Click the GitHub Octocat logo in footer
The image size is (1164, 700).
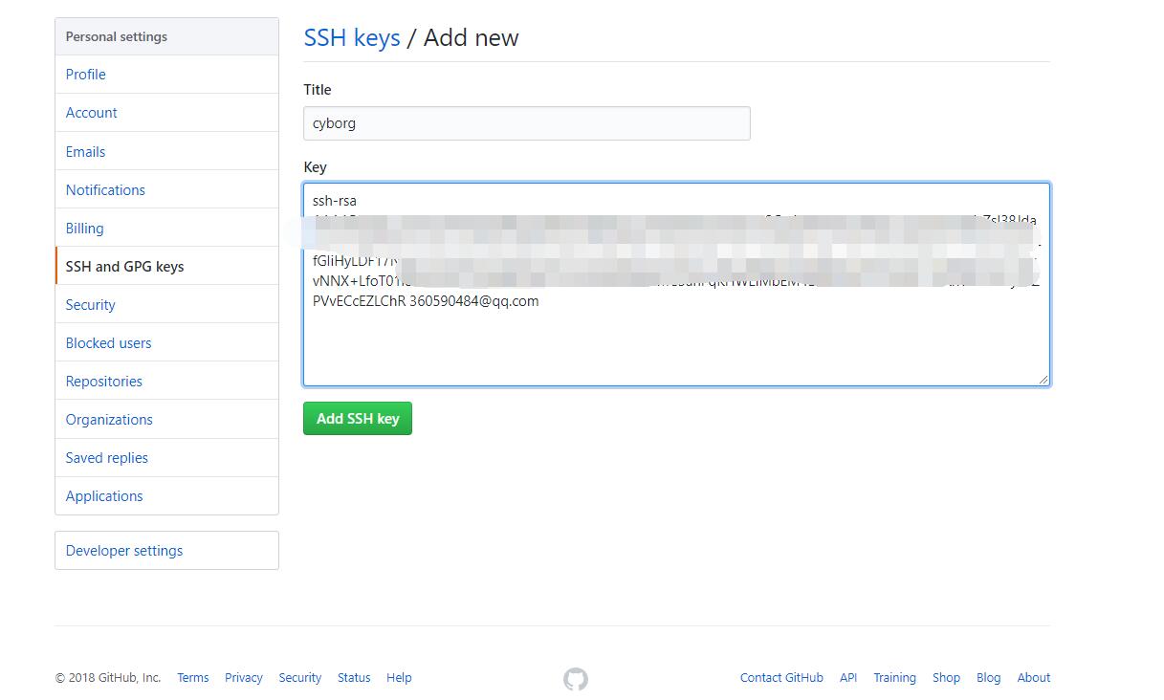pyautogui.click(x=576, y=679)
